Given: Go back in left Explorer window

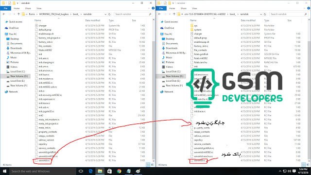Looking at the screenshot, I should (x=4, y=14).
